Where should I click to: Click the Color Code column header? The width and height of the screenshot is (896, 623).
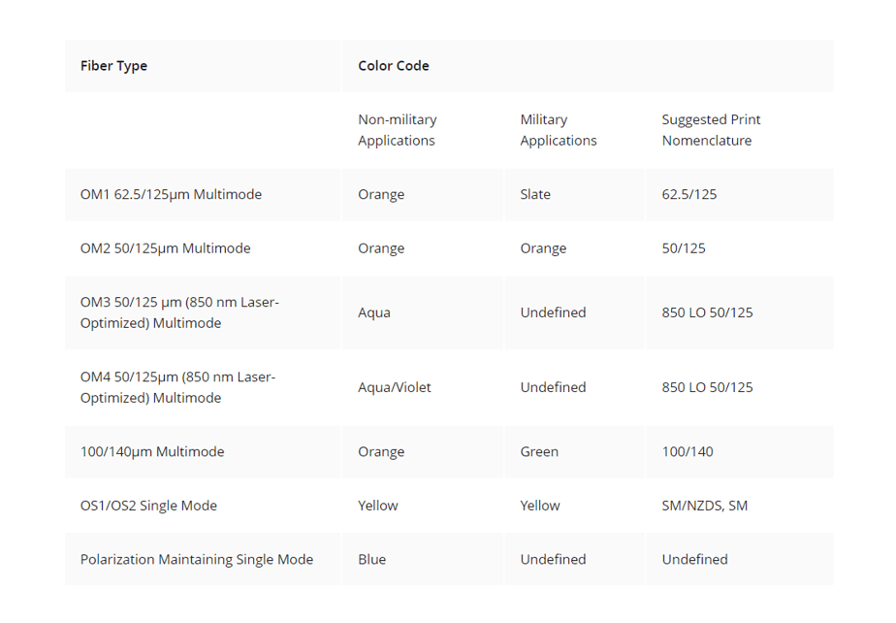point(394,66)
